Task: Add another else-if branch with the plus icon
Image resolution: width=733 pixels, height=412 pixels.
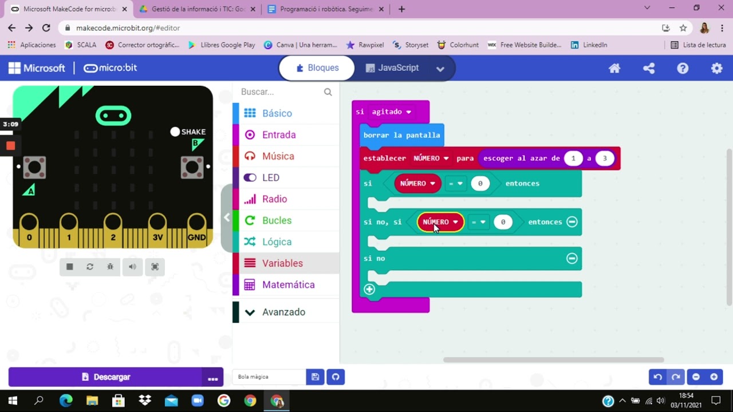Action: [369, 290]
